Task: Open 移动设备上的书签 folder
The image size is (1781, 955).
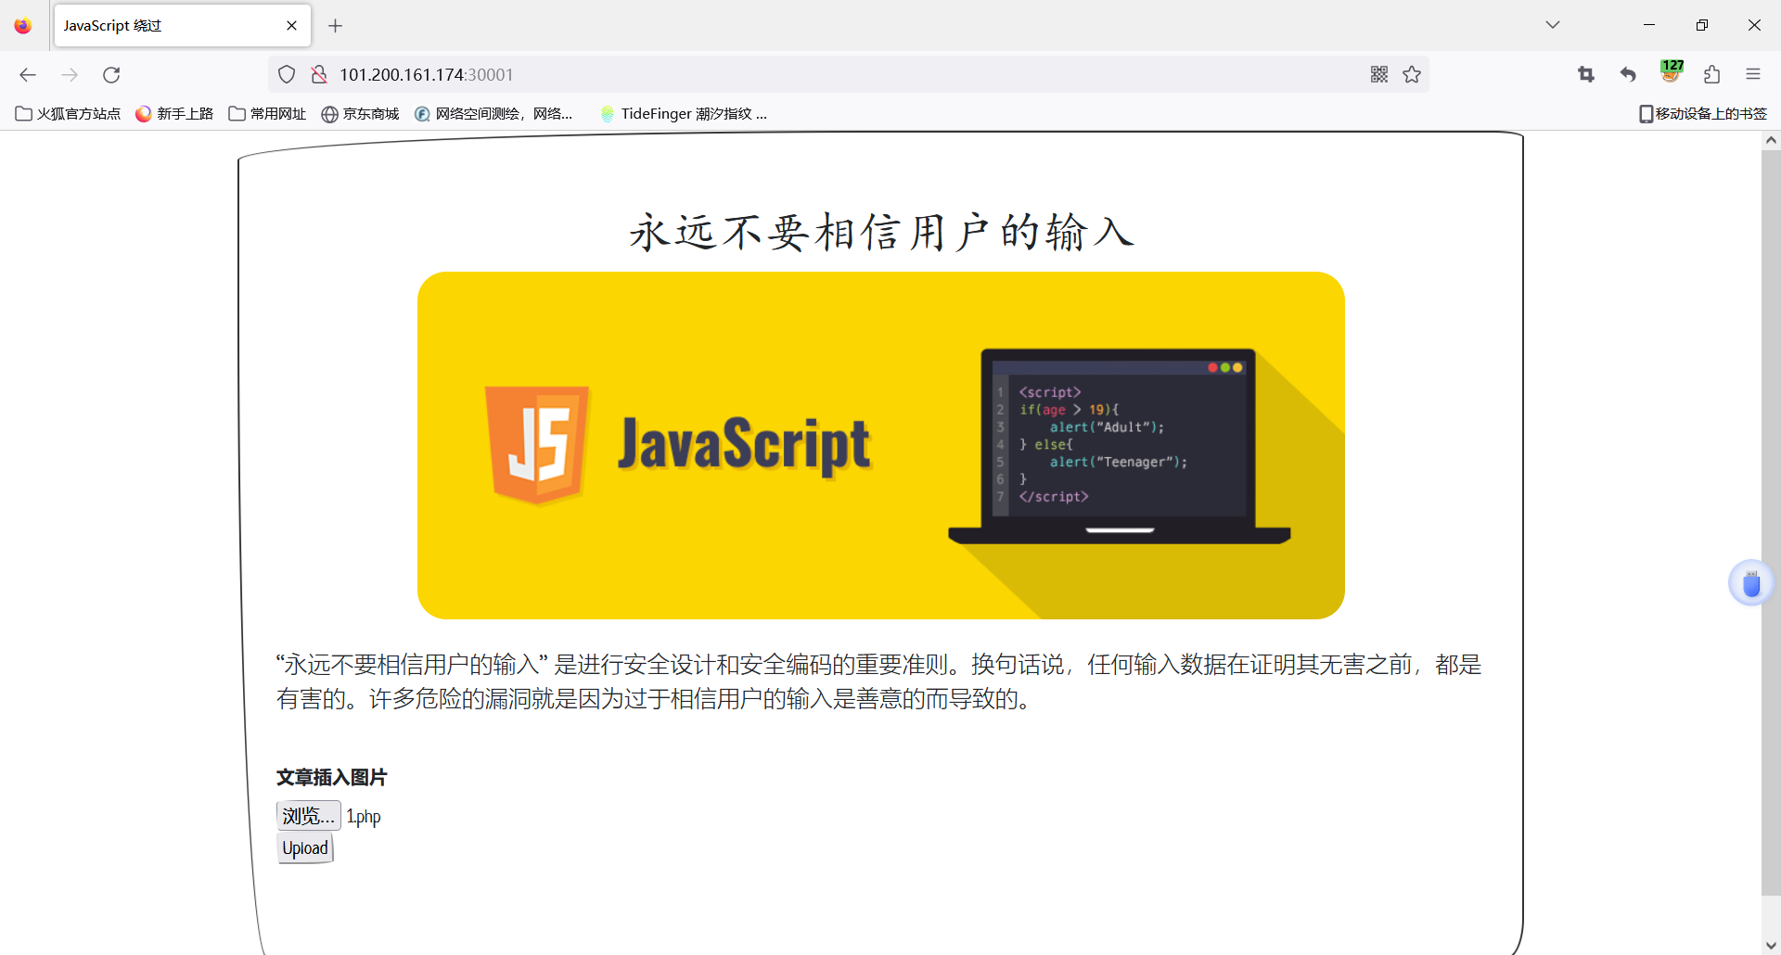Action: 1703,114
